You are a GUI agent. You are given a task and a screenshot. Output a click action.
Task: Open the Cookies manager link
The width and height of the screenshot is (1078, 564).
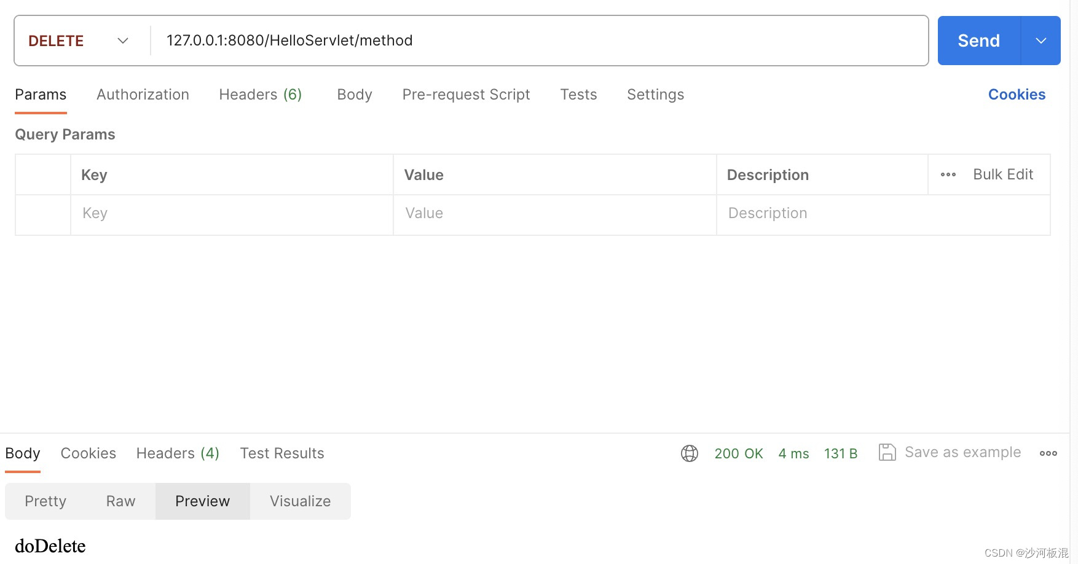coord(1016,94)
